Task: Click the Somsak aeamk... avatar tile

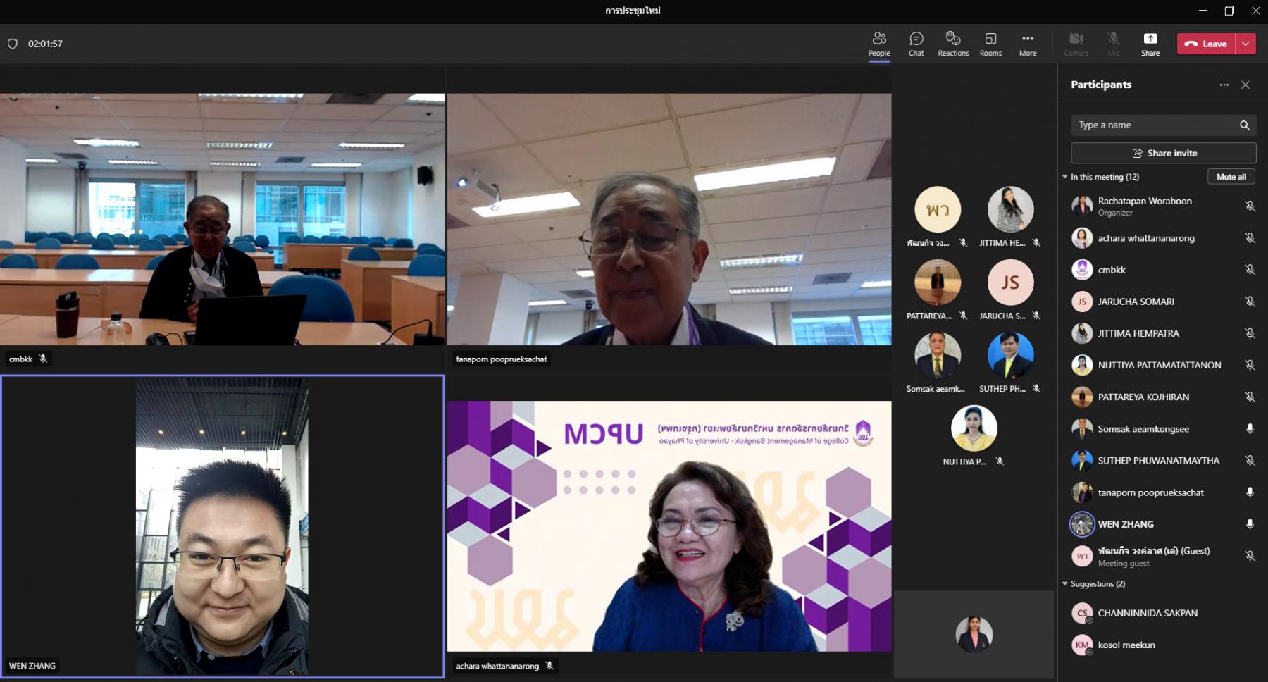Action: click(938, 355)
